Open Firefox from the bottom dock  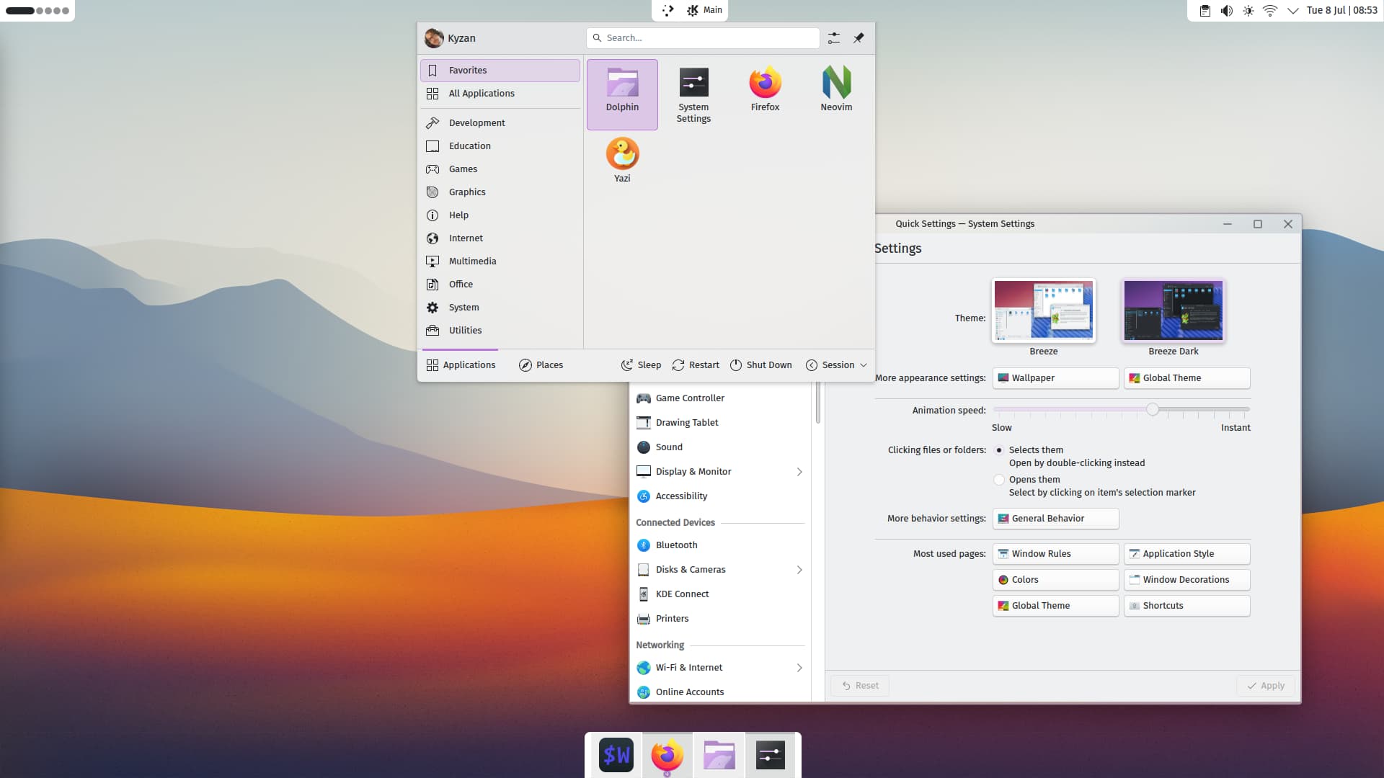tap(667, 755)
